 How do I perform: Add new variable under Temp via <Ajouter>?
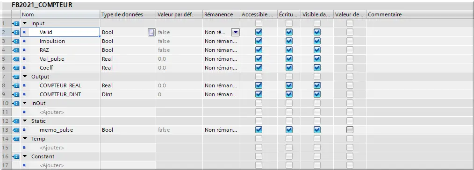point(52,148)
